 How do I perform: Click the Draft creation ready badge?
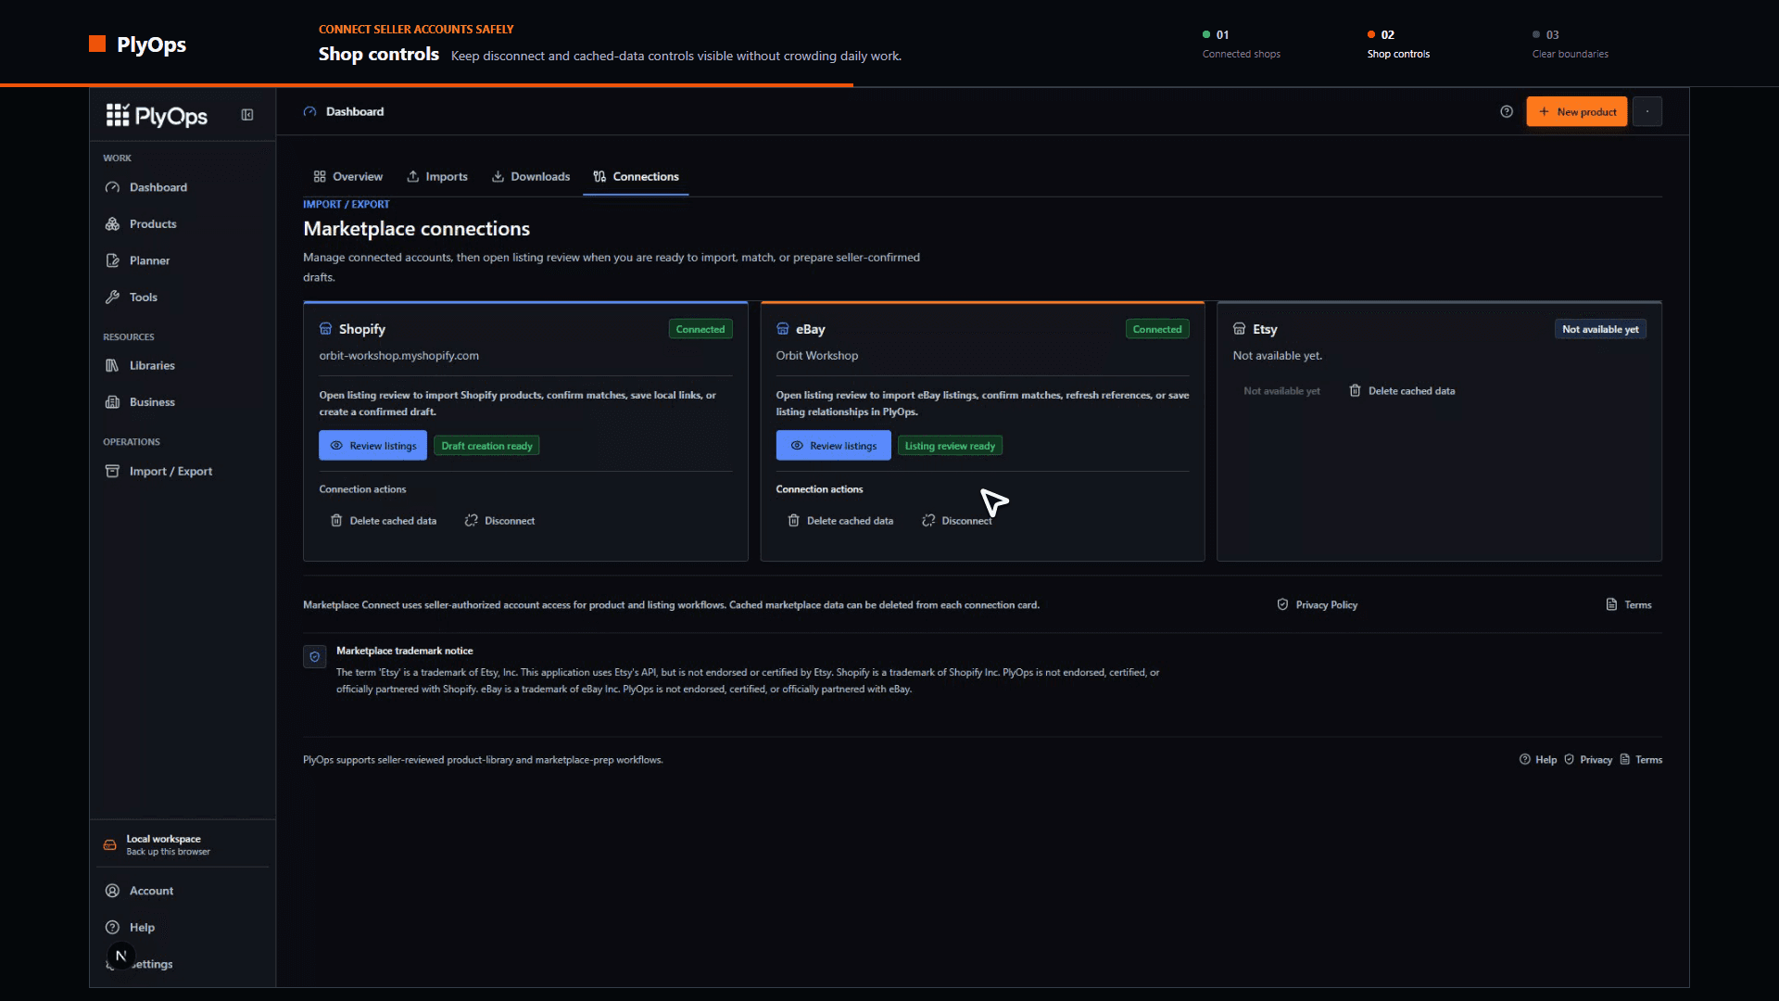[x=487, y=446]
